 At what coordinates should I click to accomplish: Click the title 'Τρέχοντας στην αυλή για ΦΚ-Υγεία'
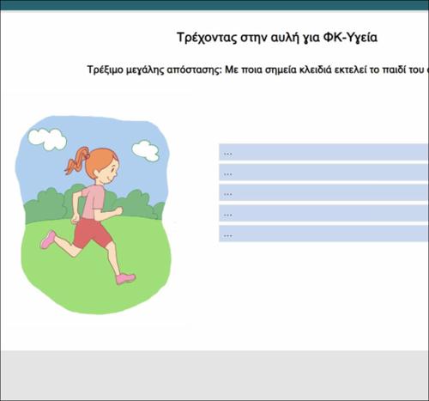[277, 37]
